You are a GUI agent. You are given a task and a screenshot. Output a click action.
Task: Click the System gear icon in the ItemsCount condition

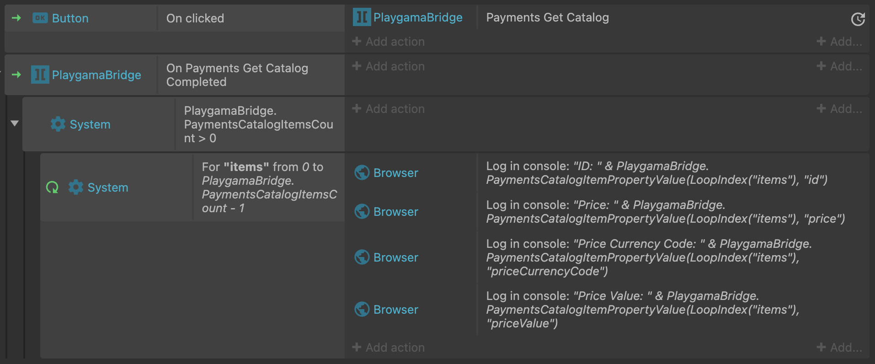click(x=58, y=124)
